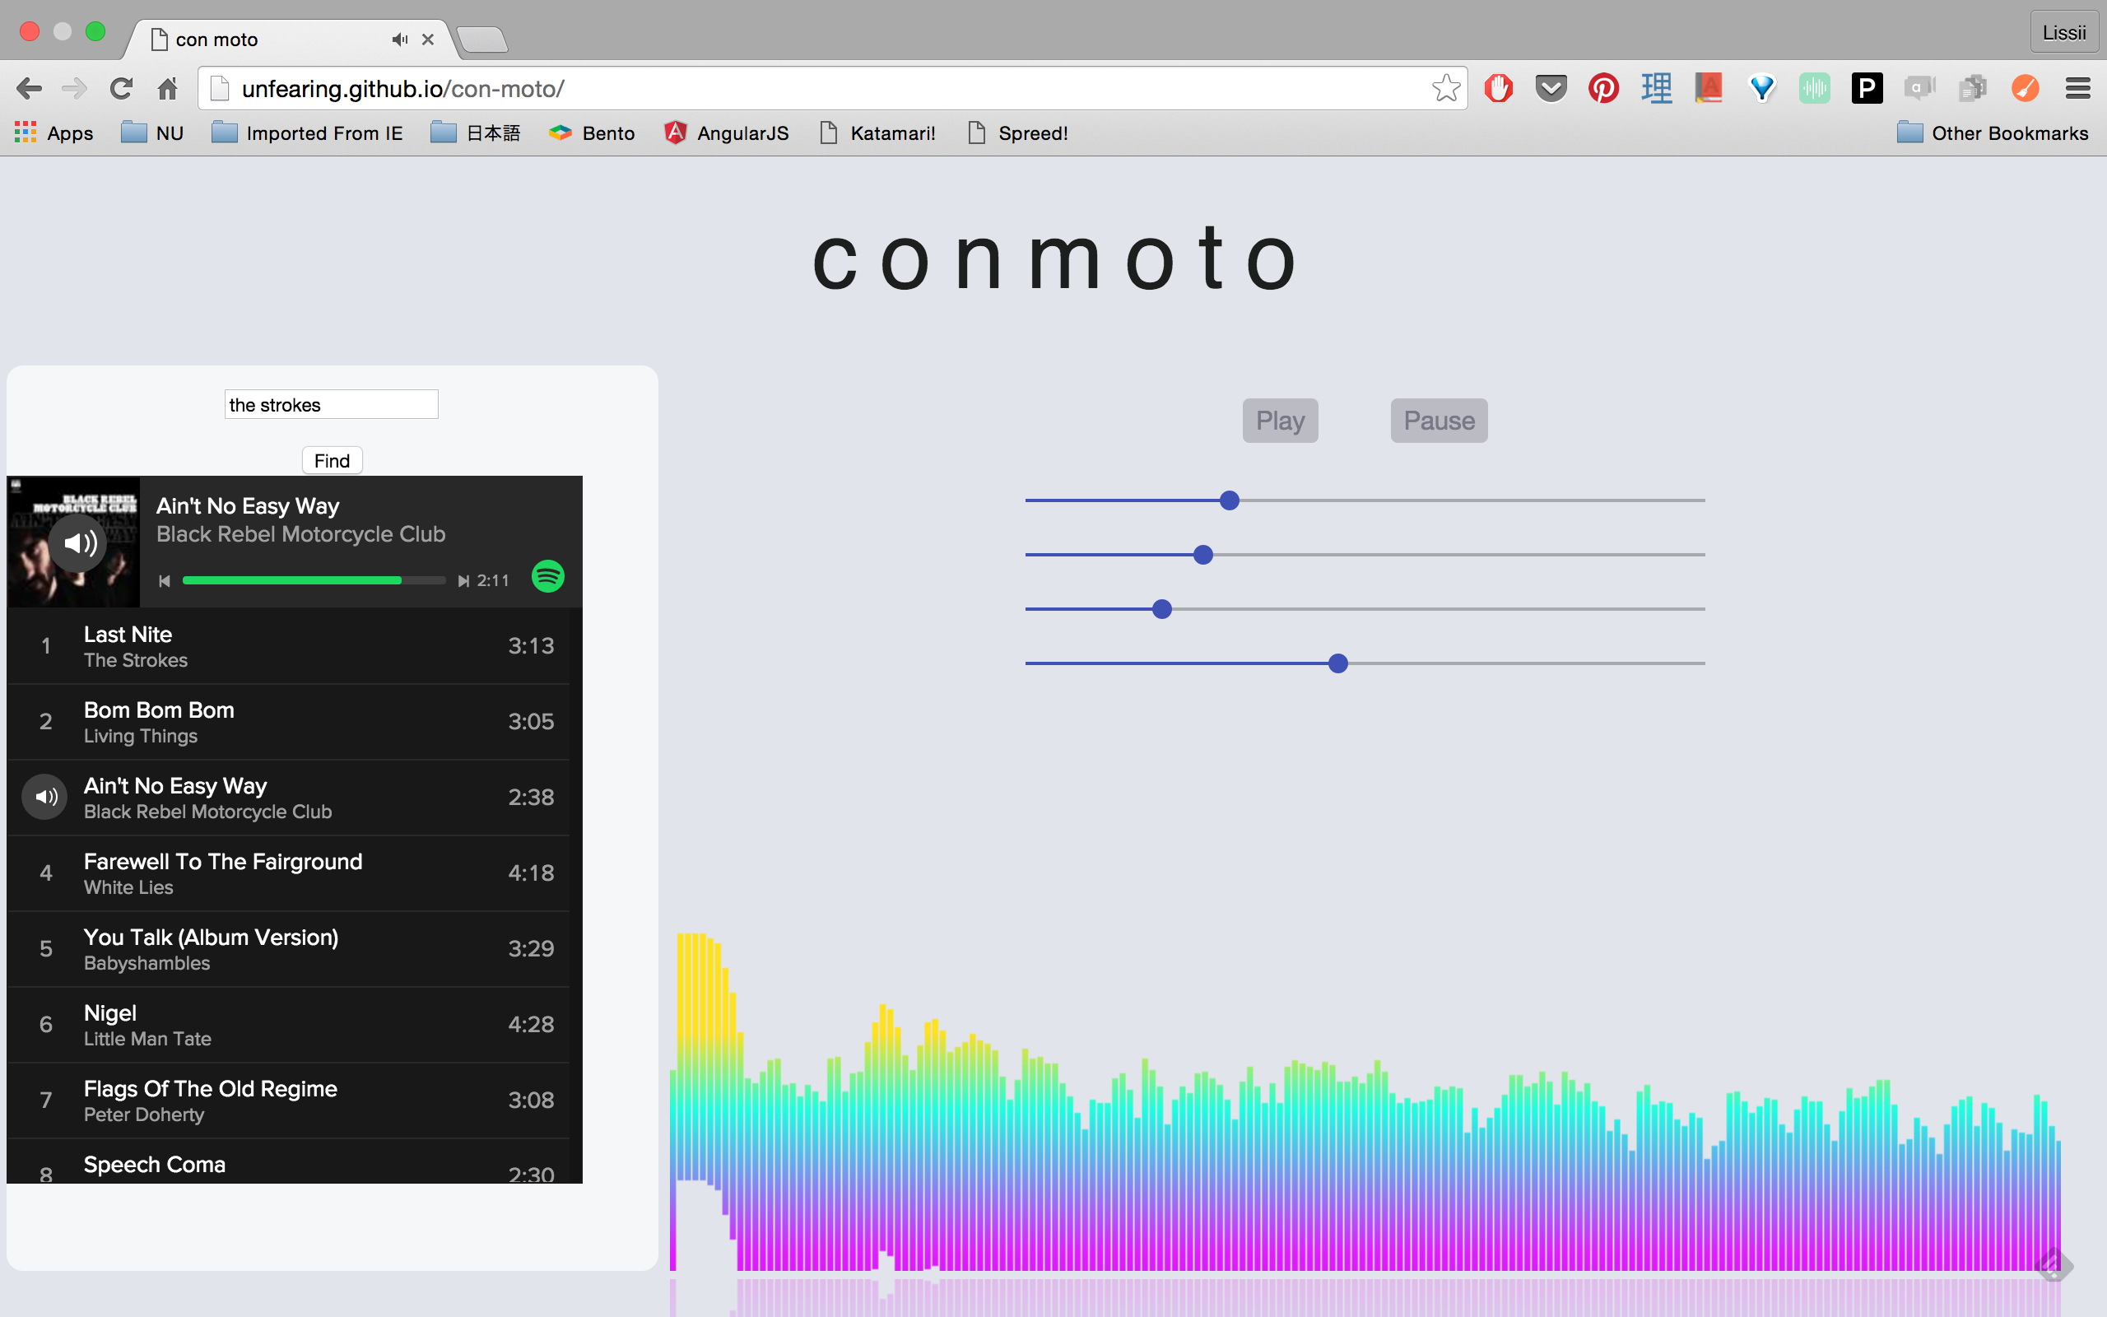Click the Spotify logo in the player
This screenshot has height=1317, width=2107.
tap(547, 577)
